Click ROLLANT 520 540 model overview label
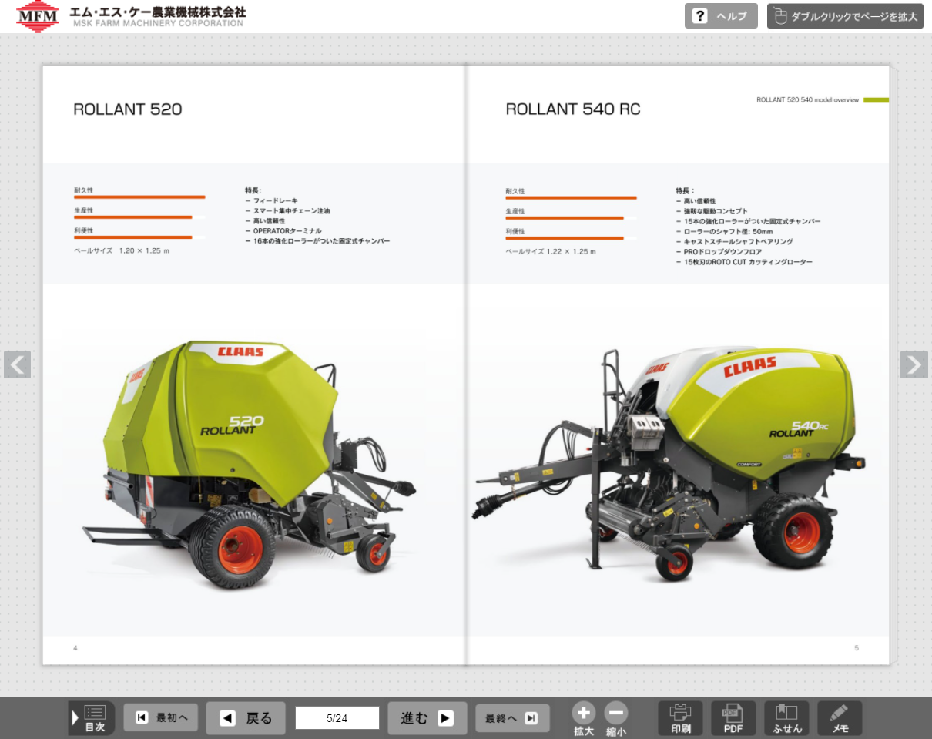 tap(807, 100)
